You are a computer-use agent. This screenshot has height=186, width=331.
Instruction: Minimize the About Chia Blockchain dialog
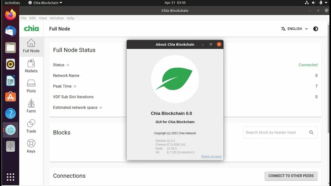[x=203, y=44]
